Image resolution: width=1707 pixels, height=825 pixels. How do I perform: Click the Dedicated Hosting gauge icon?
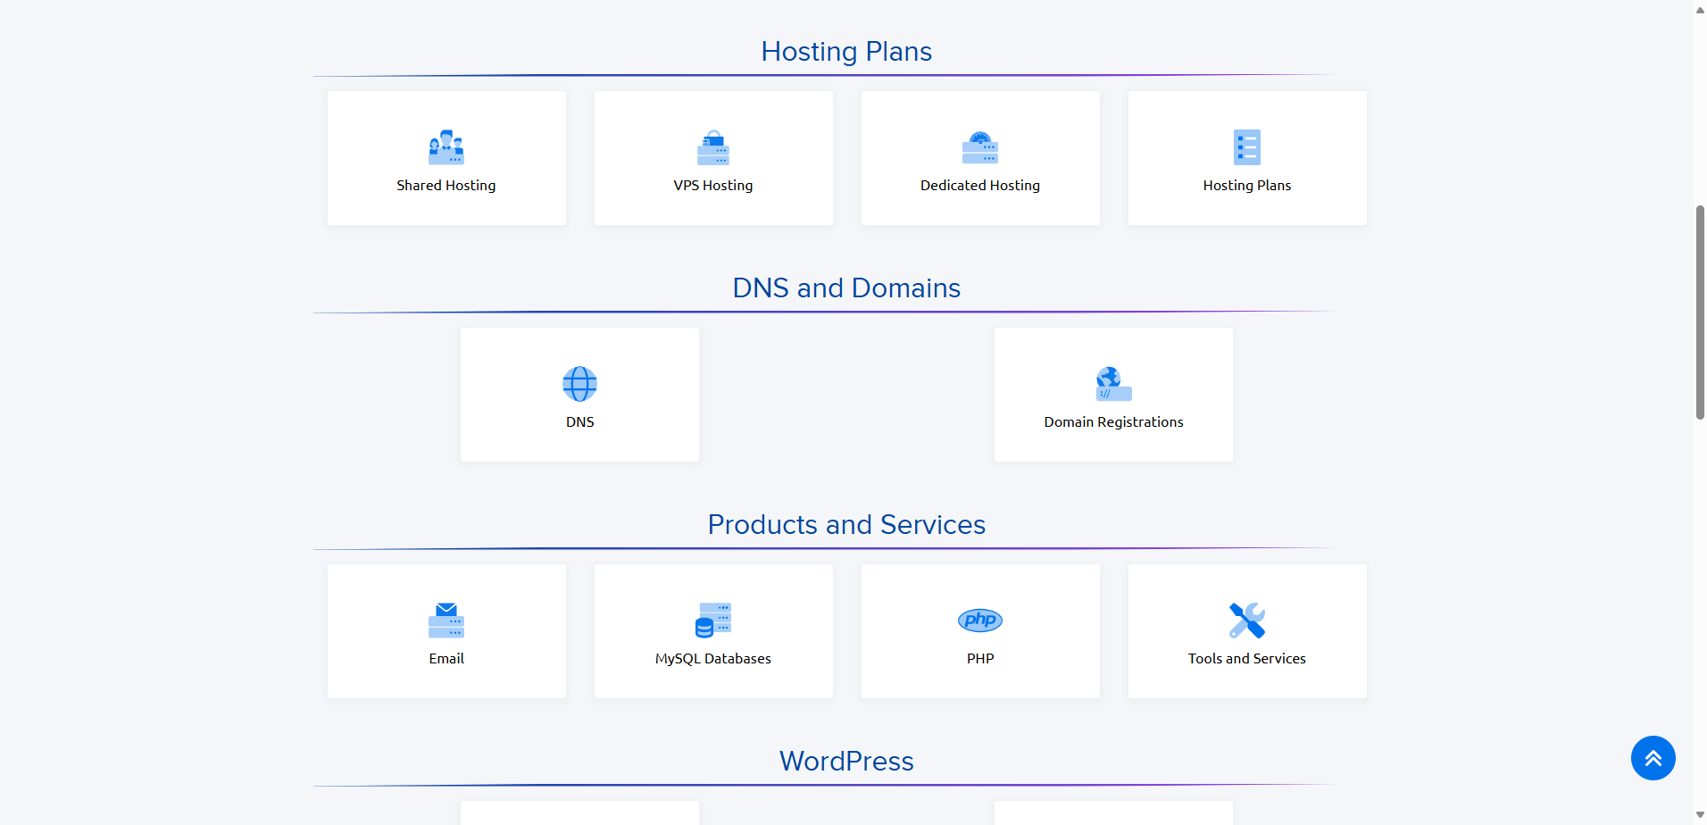(980, 147)
